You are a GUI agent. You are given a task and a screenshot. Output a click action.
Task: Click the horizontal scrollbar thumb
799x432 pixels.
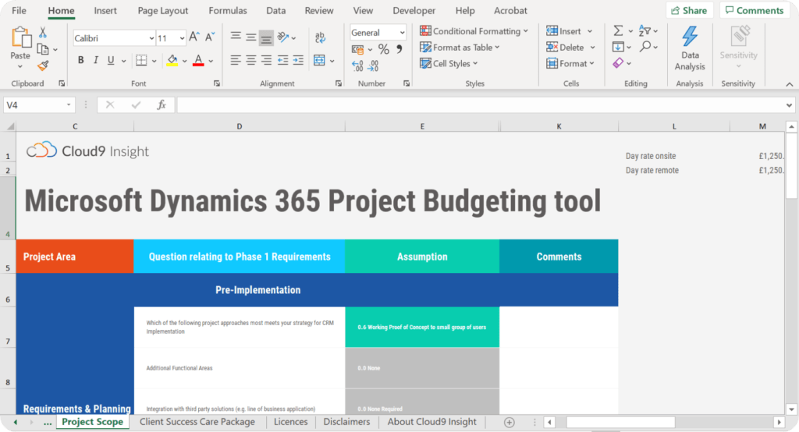click(x=620, y=423)
